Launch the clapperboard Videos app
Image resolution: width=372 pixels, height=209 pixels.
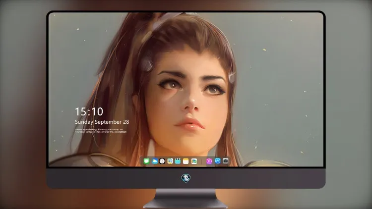178,161
